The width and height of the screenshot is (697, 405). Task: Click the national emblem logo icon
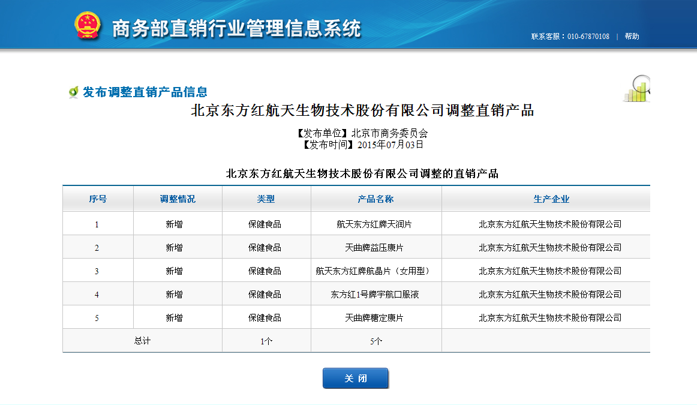[x=88, y=26]
